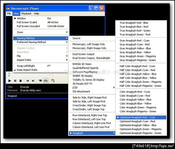This screenshot has width=175, height=149.
Task: Select Row Interlaced, Right Line Top
Action: (x=92, y=115)
